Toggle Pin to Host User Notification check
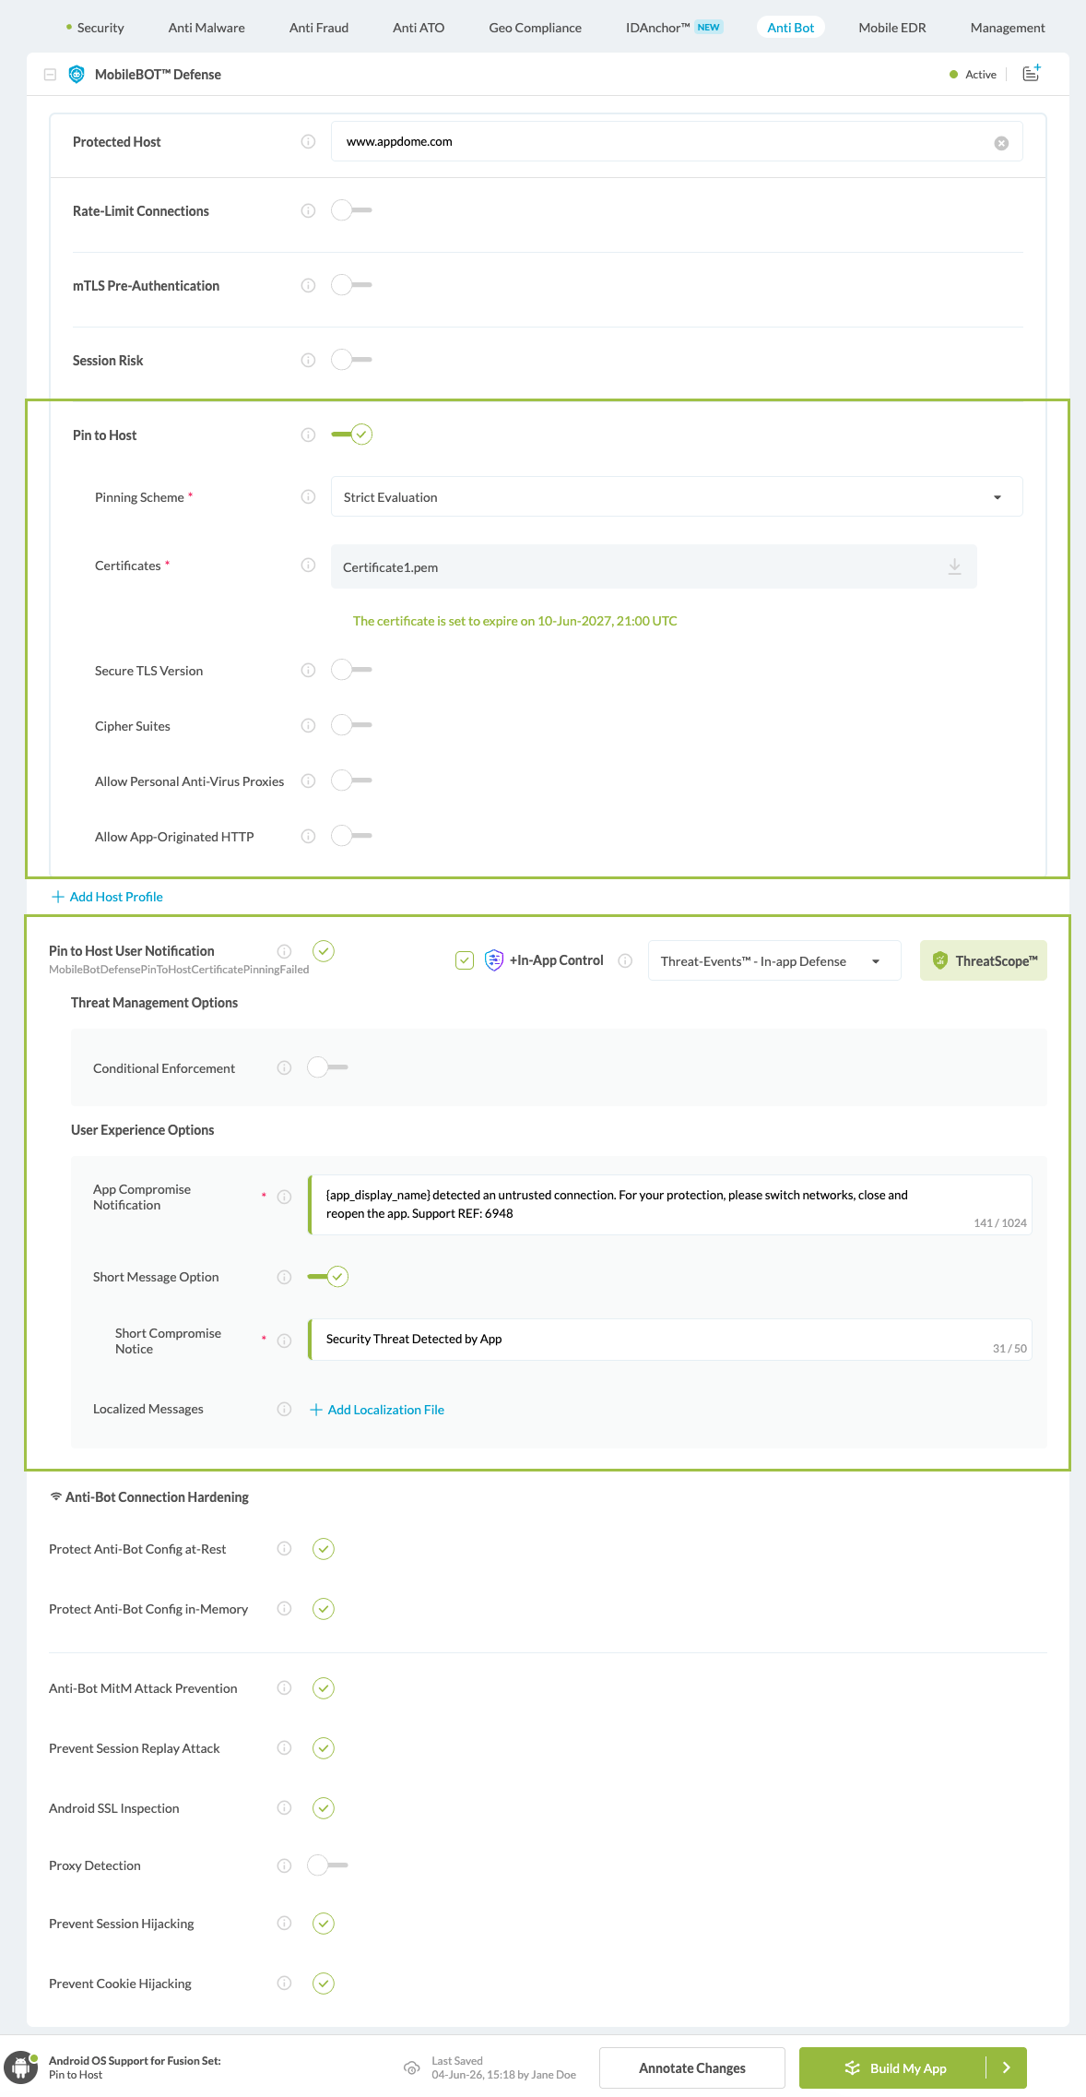Viewport: 1086px width, 2097px height. [x=324, y=951]
